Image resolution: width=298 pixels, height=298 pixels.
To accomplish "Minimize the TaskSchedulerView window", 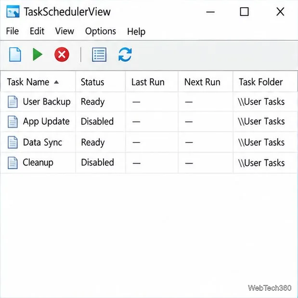I will click(210, 12).
